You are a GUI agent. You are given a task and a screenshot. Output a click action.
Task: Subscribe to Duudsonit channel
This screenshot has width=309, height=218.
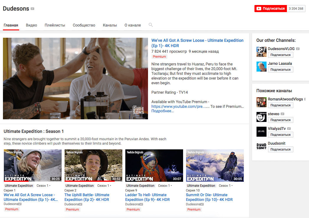coord(280,149)
